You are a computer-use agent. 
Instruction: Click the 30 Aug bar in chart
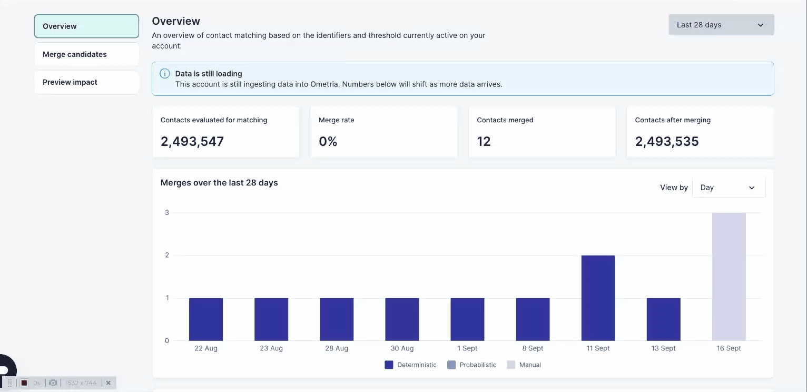402,319
